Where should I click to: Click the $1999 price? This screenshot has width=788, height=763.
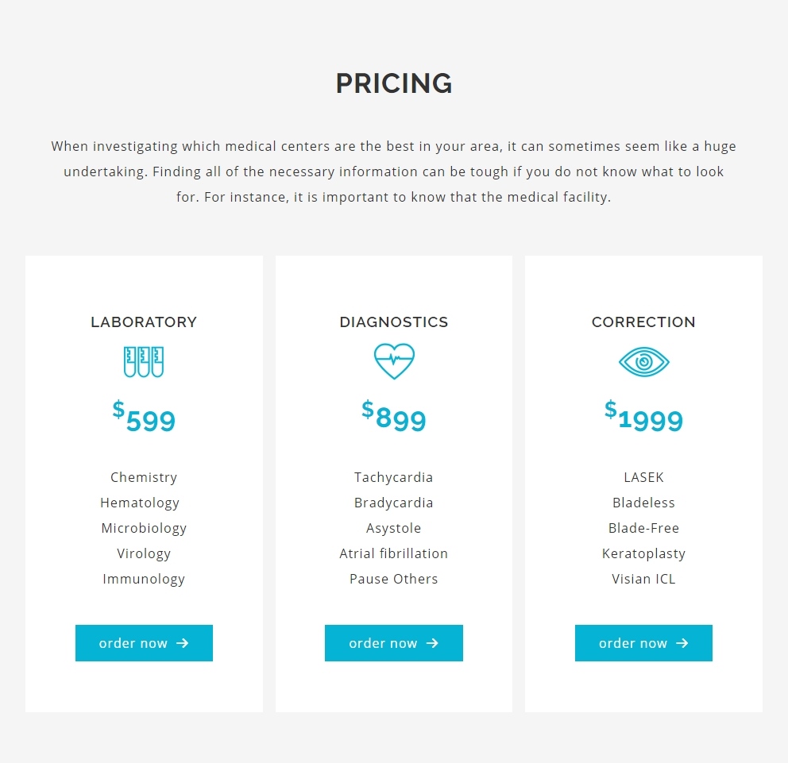643,416
